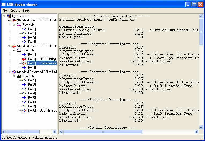Viewport: 205px width, 141px height.
Task: Select the [Port3] : Communication tree item
Action: click(x=42, y=63)
